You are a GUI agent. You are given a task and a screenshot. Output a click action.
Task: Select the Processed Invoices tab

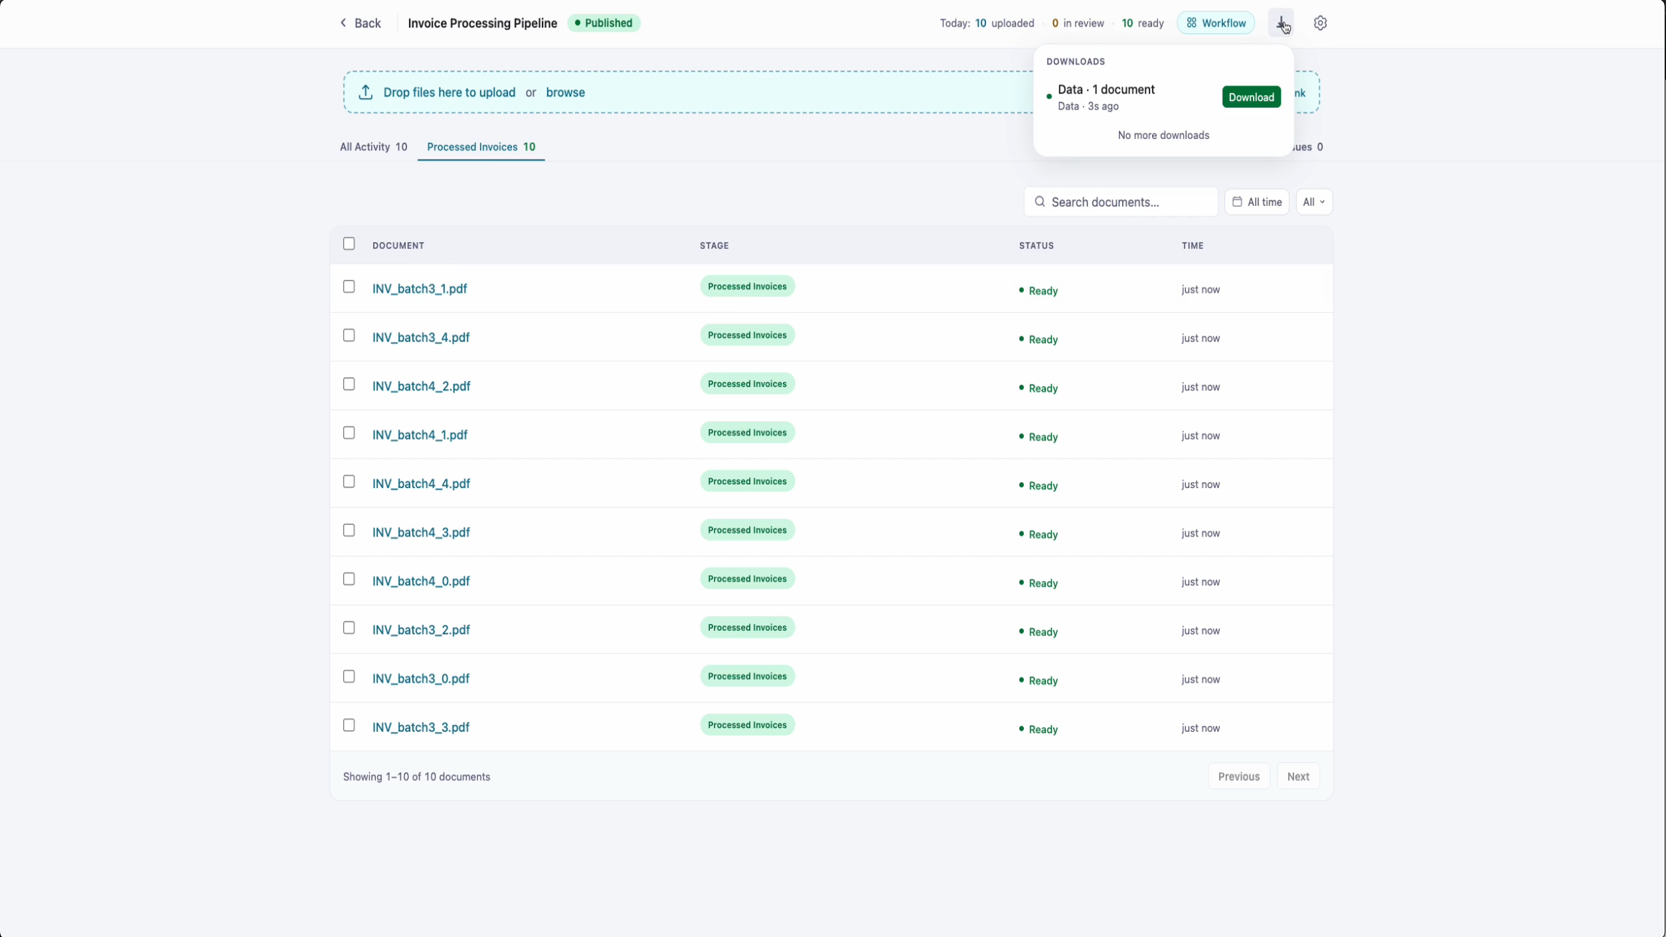[481, 147]
